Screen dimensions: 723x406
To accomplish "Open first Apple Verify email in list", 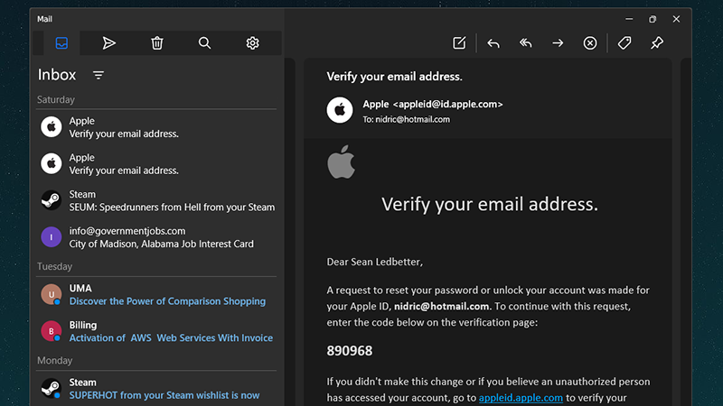I will (156, 127).
